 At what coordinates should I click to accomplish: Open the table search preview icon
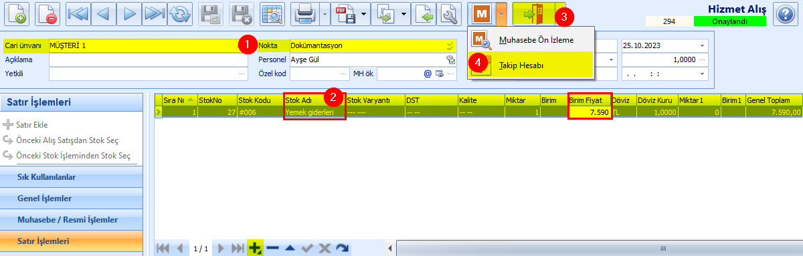tap(272, 14)
